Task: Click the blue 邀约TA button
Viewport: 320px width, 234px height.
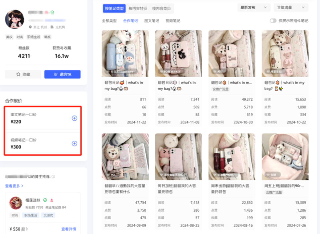Action: pyautogui.click(x=62, y=75)
